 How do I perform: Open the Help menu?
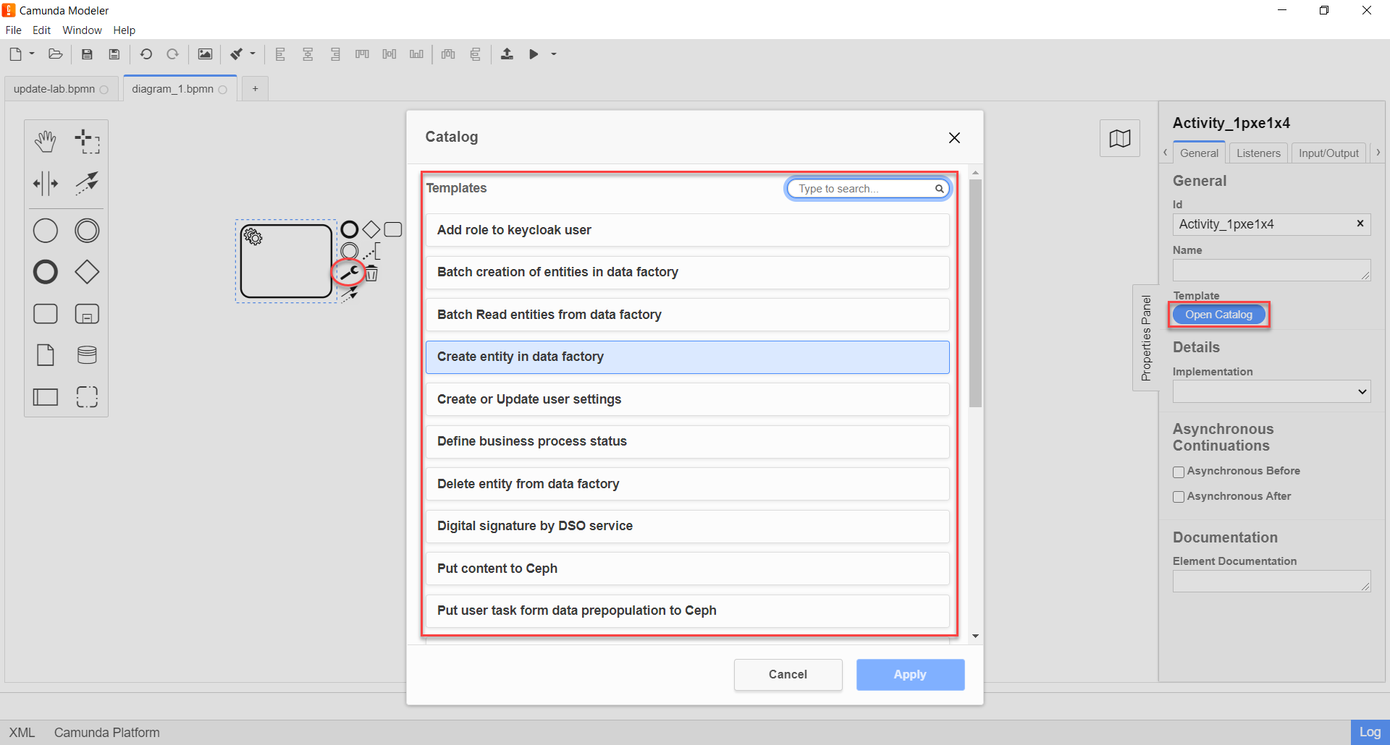tap(124, 30)
